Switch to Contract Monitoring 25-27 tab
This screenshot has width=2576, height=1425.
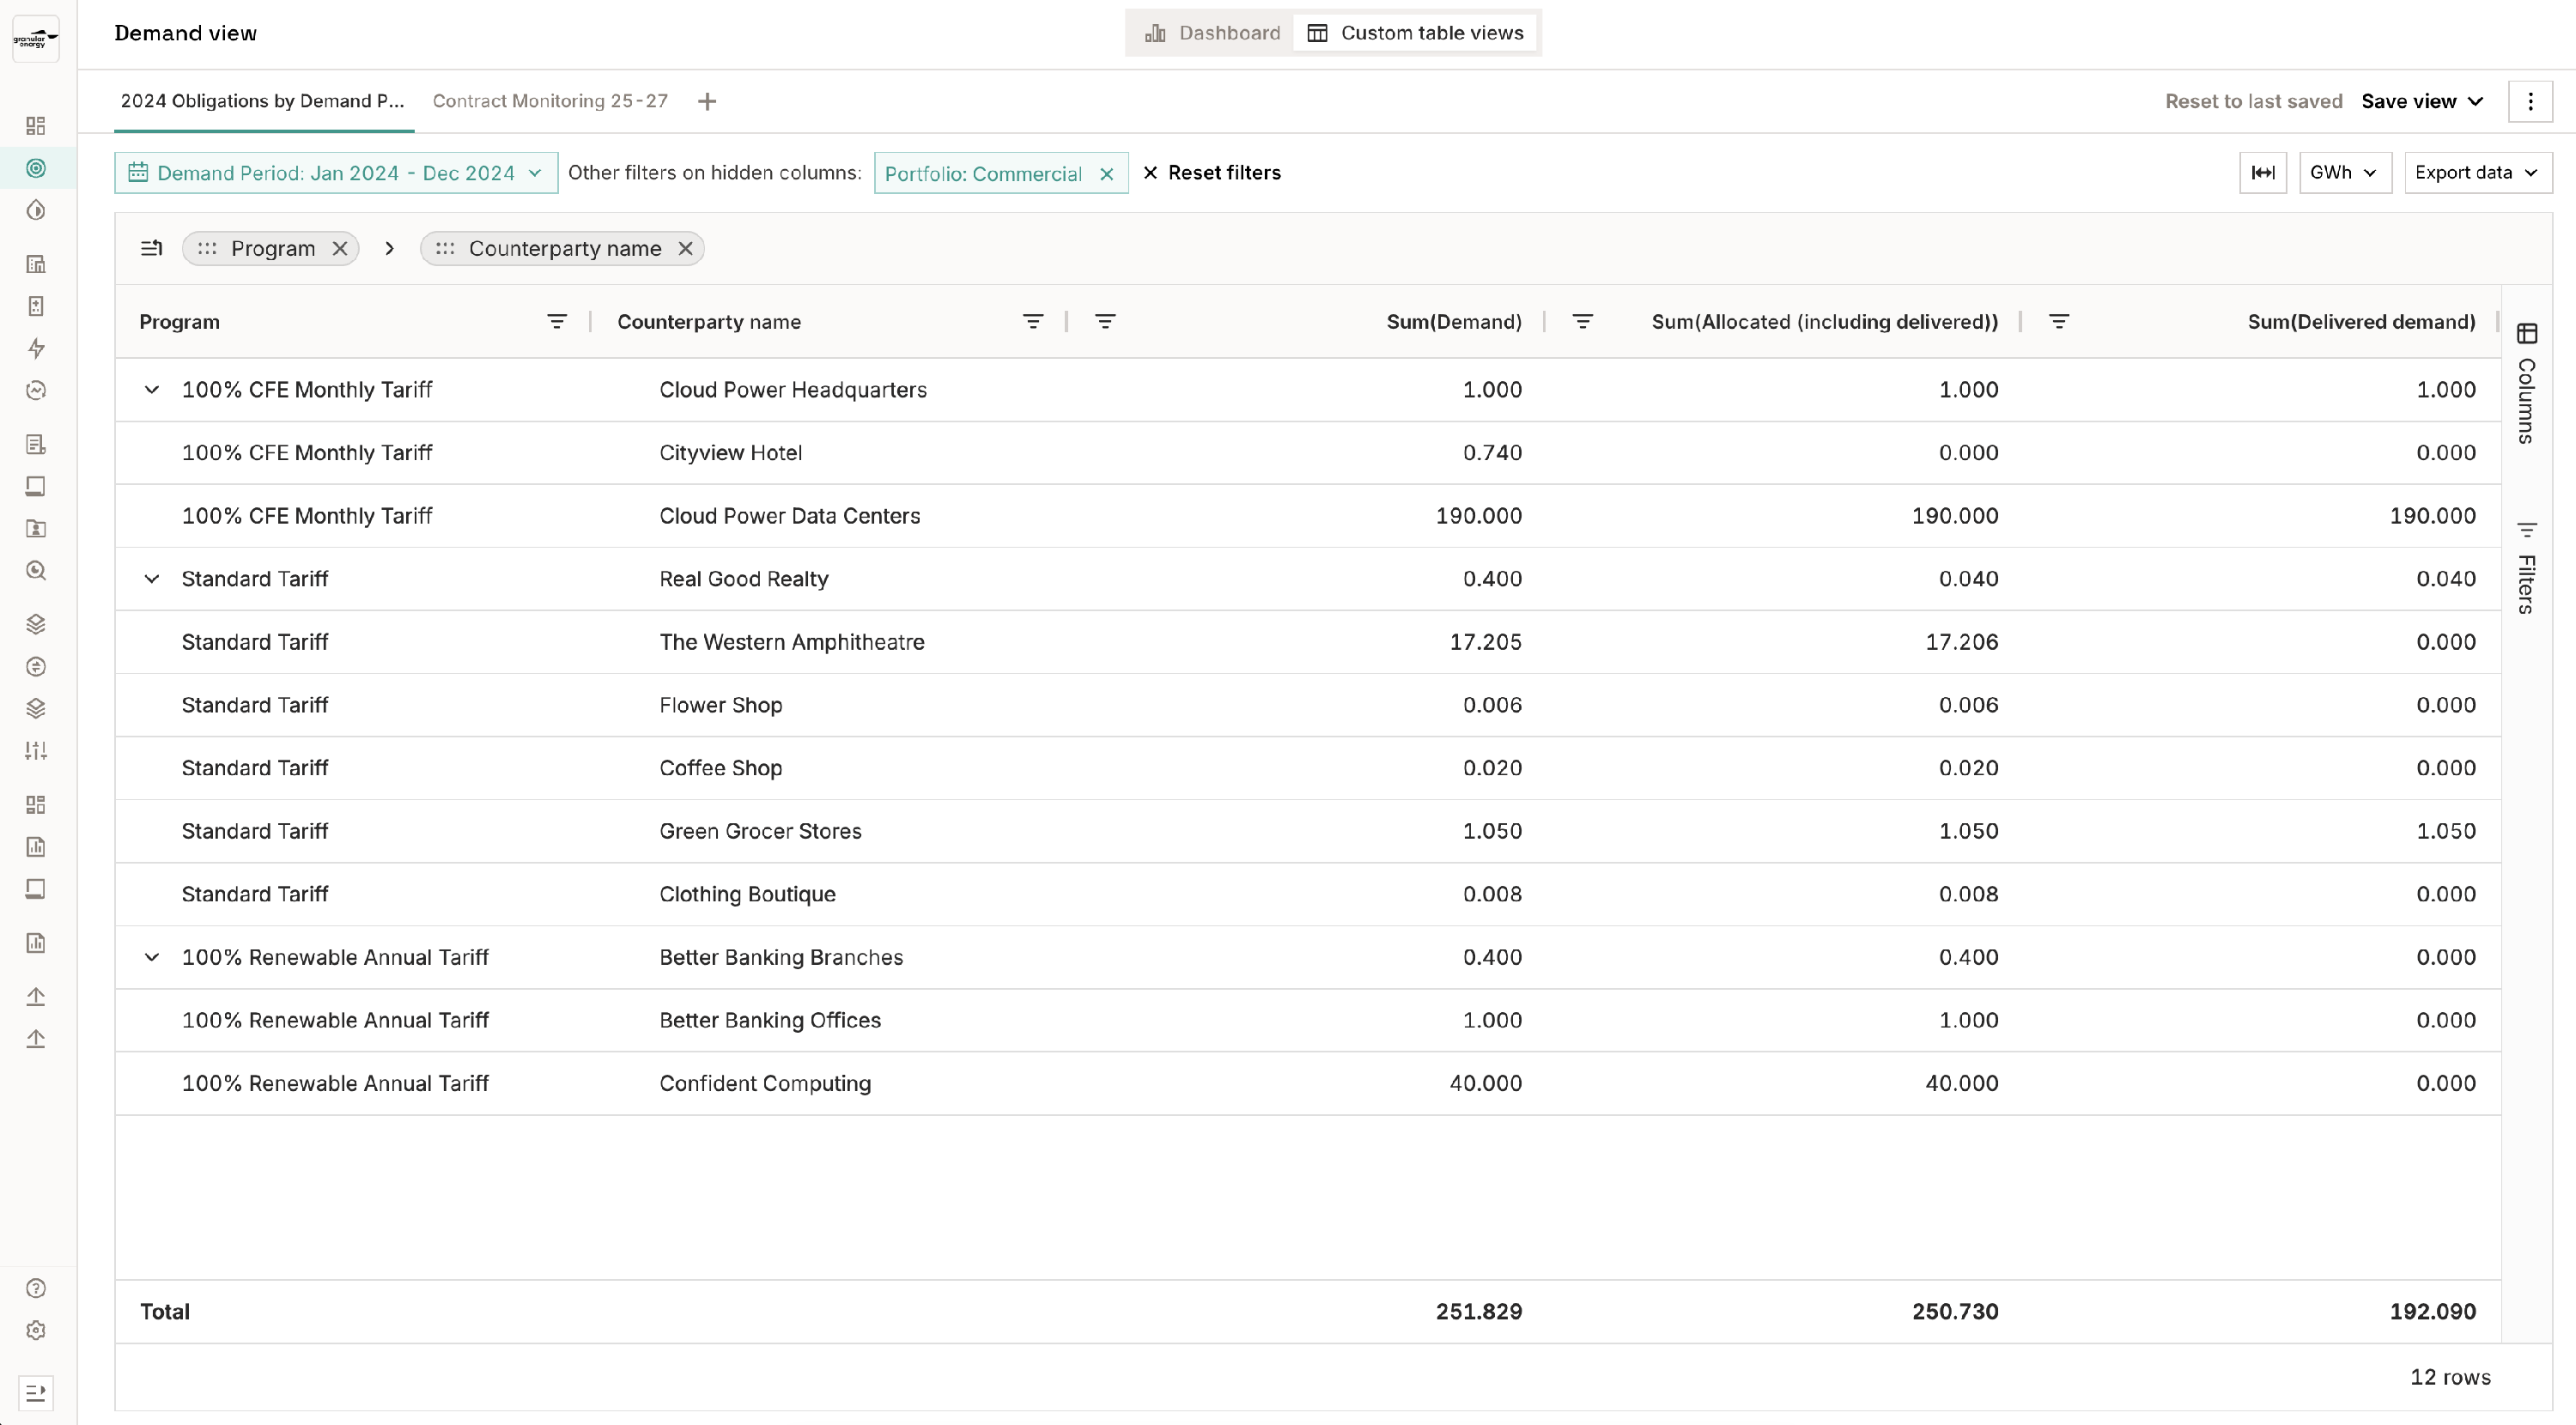click(550, 102)
